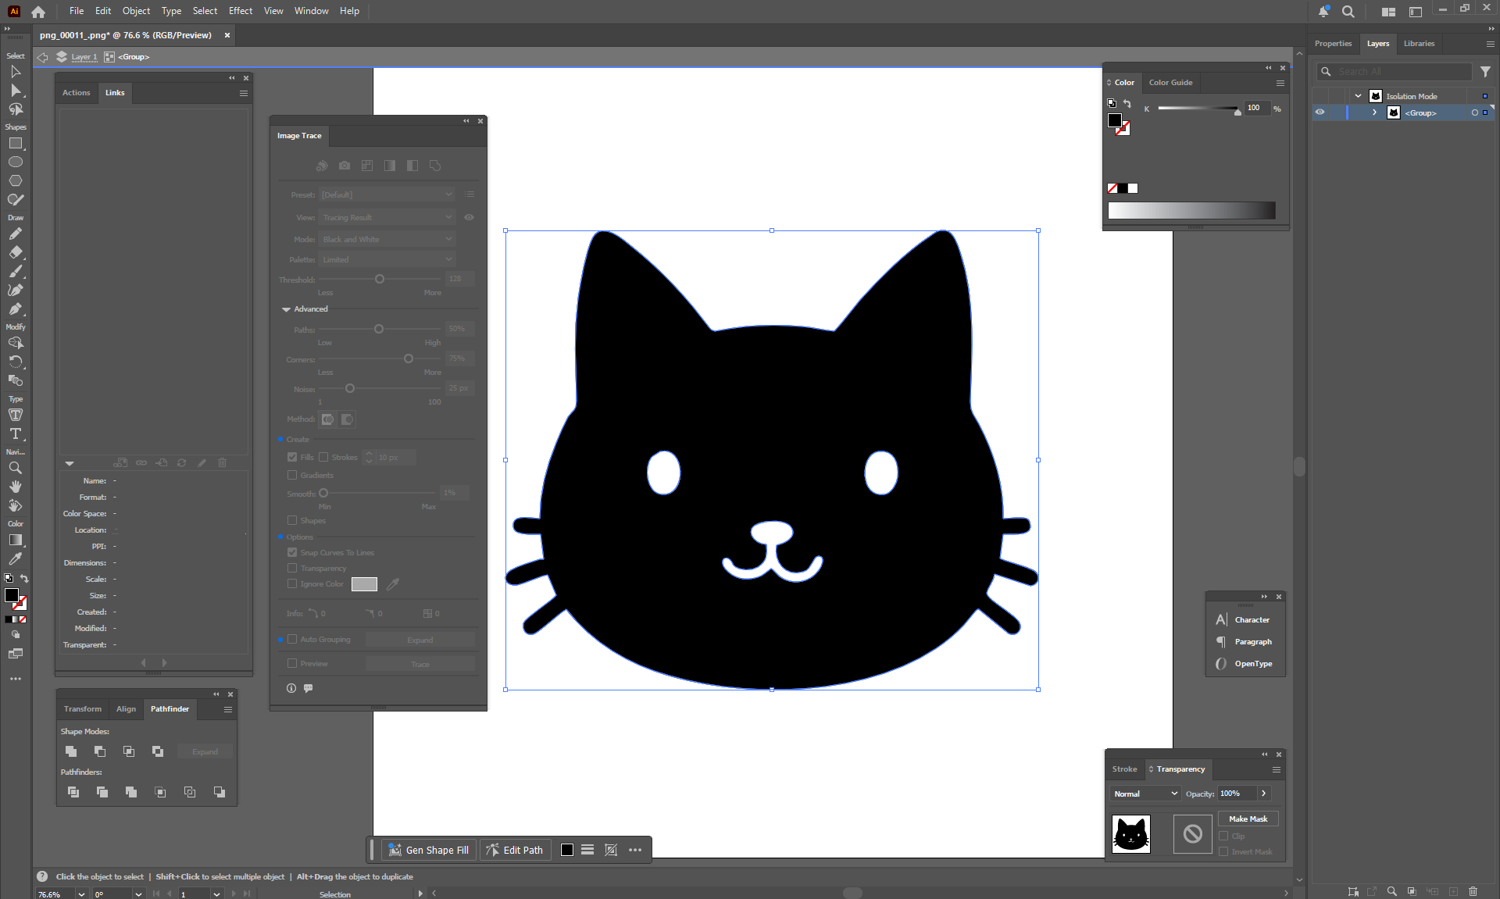Select the Type tool
The width and height of the screenshot is (1500, 899).
(15, 433)
